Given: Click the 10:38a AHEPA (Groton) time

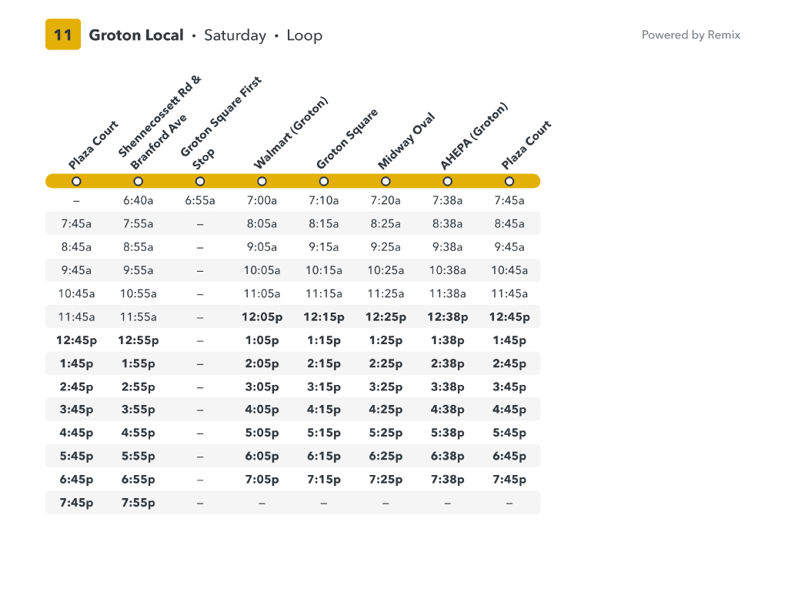Looking at the screenshot, I should [447, 270].
